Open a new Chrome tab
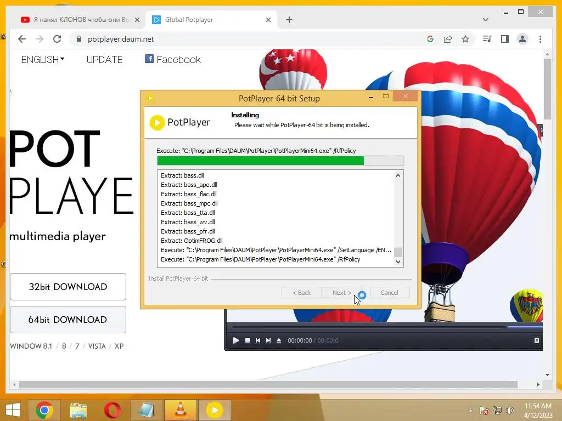 [x=289, y=20]
